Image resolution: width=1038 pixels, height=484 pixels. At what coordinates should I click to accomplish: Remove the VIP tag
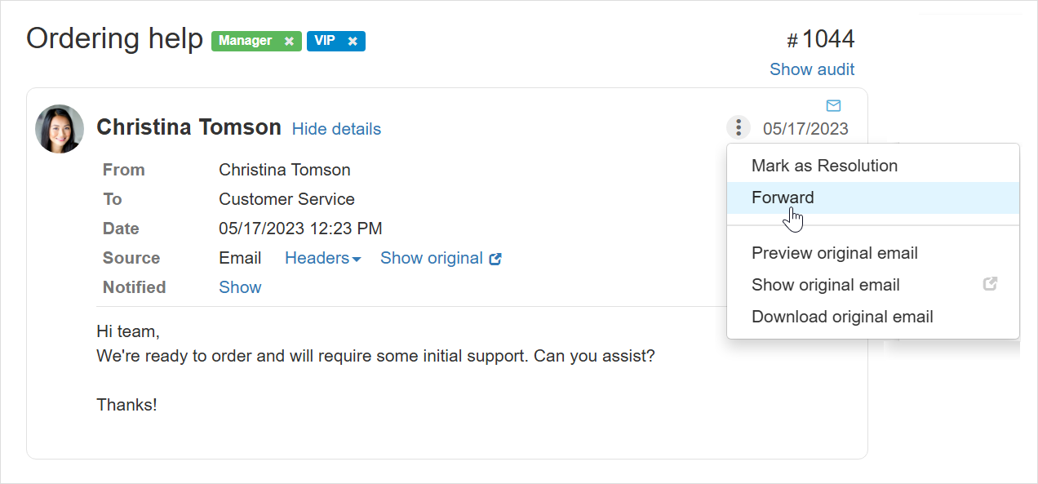(x=353, y=42)
